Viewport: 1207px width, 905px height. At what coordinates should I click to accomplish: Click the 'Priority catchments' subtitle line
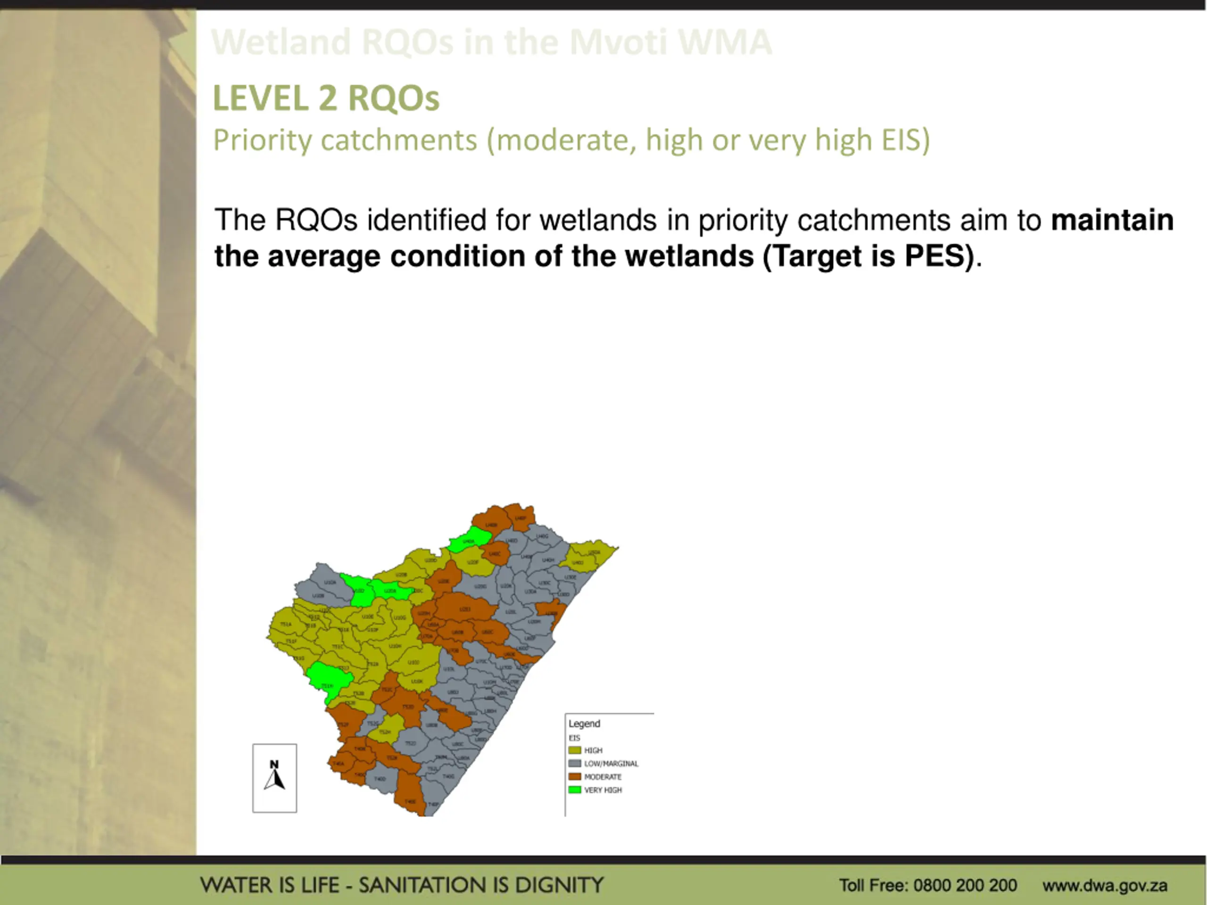(x=571, y=141)
